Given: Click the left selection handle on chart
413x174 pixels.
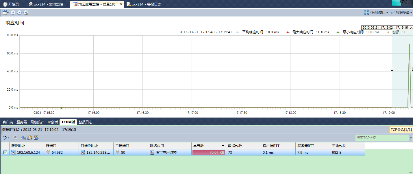Looking at the screenshot, I should point(392,69).
